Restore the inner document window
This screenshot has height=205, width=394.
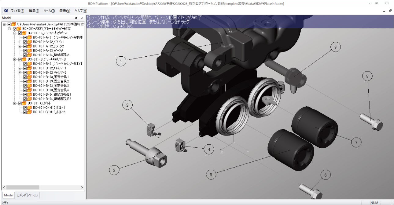(x=390, y=11)
